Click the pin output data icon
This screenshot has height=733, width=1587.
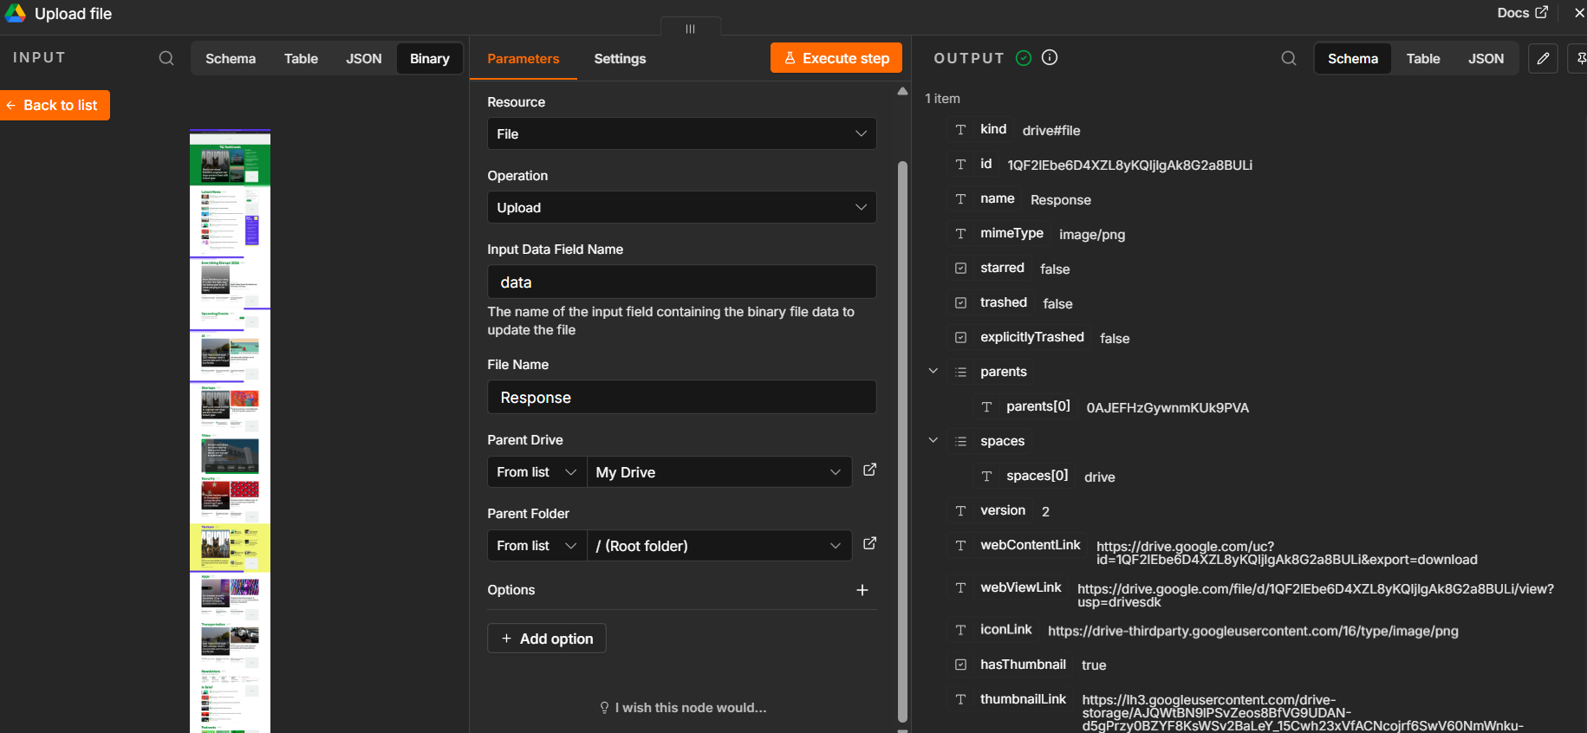(1579, 58)
